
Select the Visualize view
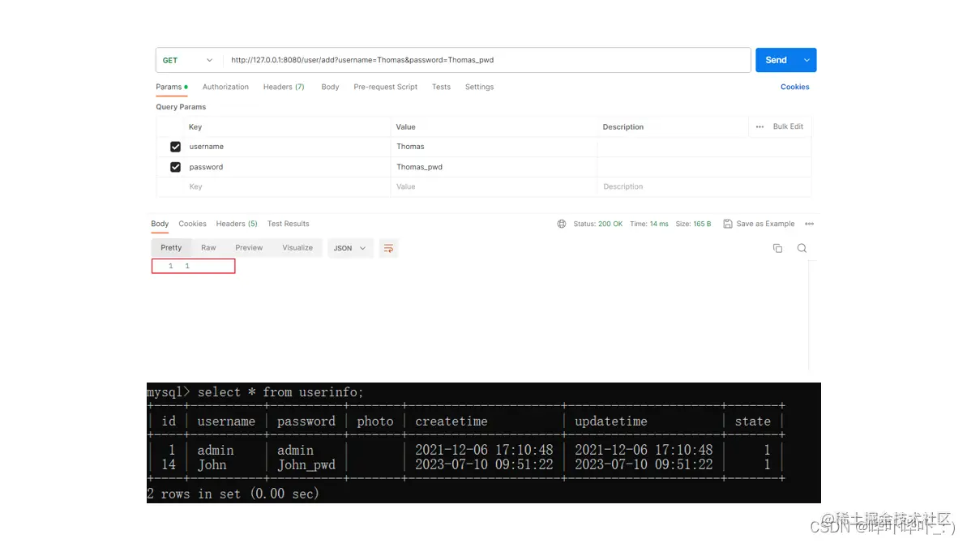click(297, 248)
